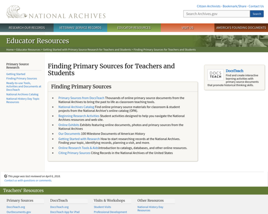Open Primary Sources from DocsTeach link
The width and height of the screenshot is (268, 214).
point(81,98)
